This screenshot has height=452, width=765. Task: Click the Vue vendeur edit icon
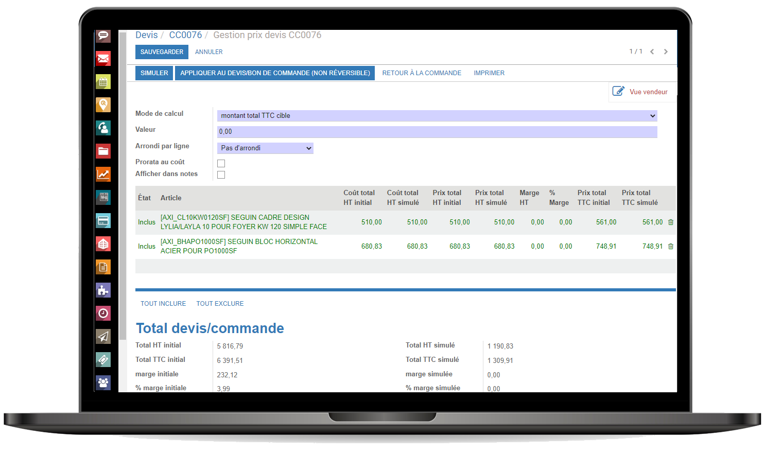(618, 91)
